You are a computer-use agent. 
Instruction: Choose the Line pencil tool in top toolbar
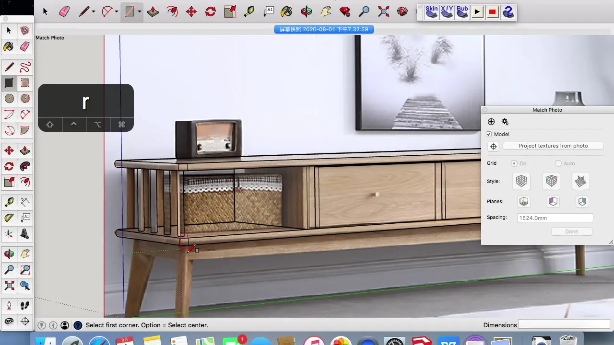coord(84,11)
